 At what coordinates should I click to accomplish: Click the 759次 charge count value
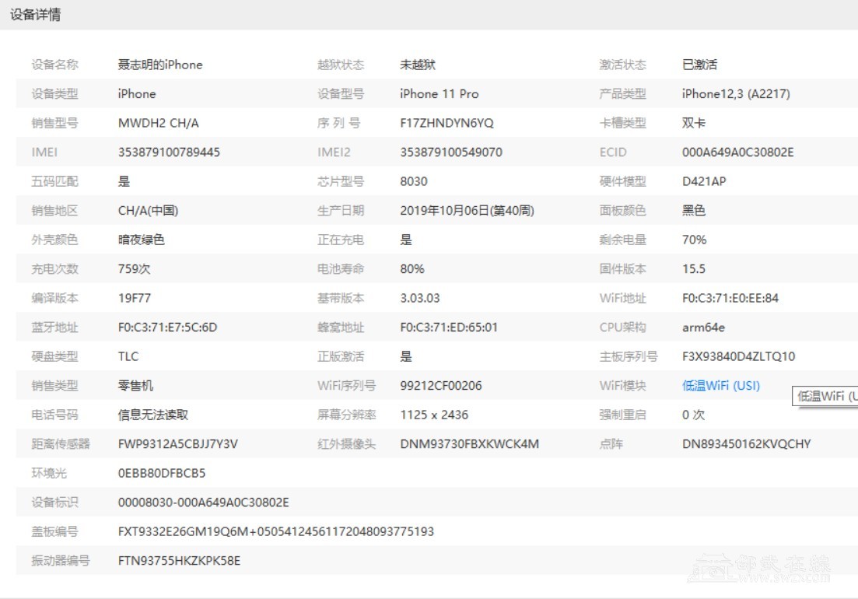click(x=134, y=269)
